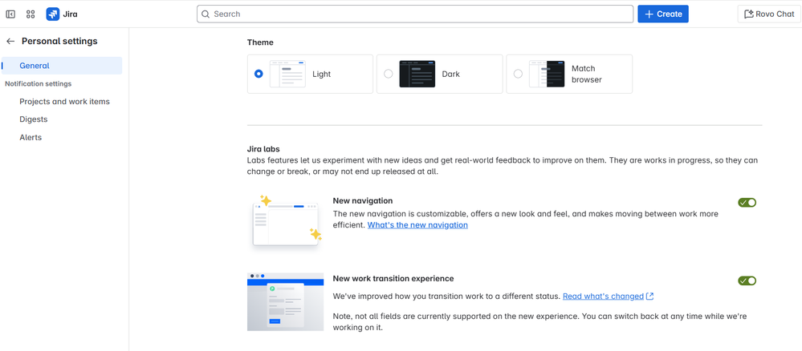Click the Light theme preview thumbnail
The width and height of the screenshot is (802, 351).
pos(287,74)
